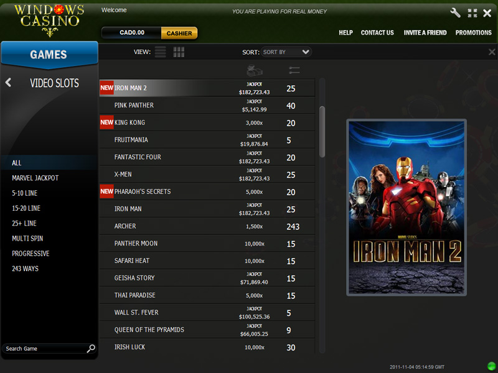This screenshot has width=498, height=373.
Task: Select the X-Men game
Action: point(207,175)
